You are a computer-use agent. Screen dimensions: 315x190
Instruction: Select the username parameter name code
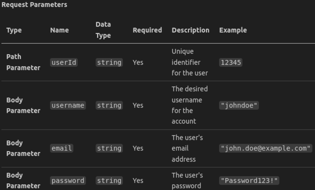point(68,105)
